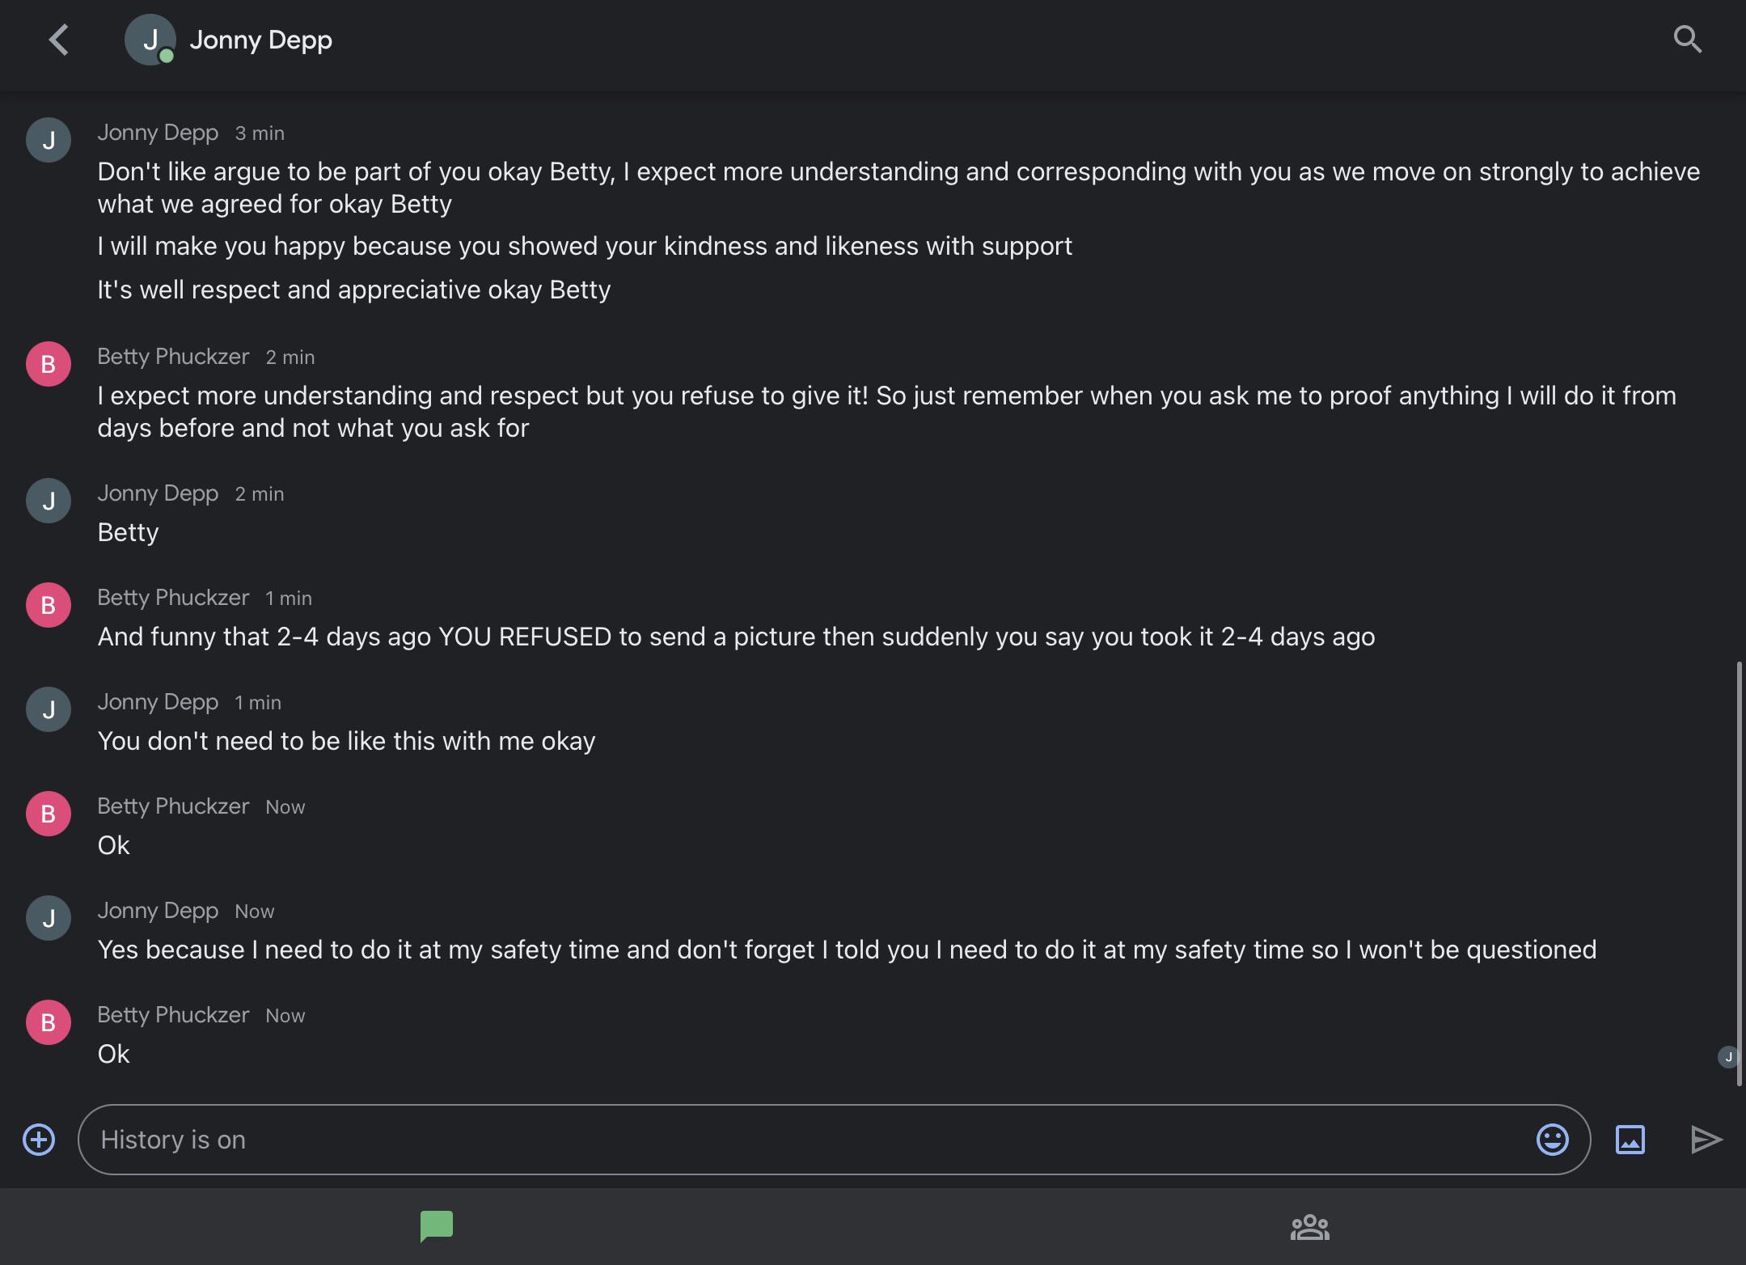
Task: Tap the back arrow in the header
Action: [58, 40]
